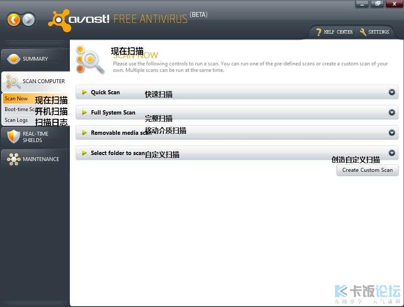Screen dimensions: 404x307
Task: Click the avast! logo icon
Action: (59, 20)
